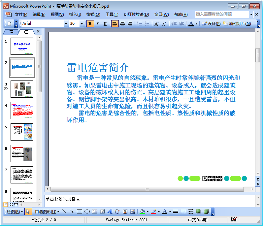The height and width of the screenshot is (226, 263).
Task: Select the Arrow drawing tool
Action: [x=72, y=211]
